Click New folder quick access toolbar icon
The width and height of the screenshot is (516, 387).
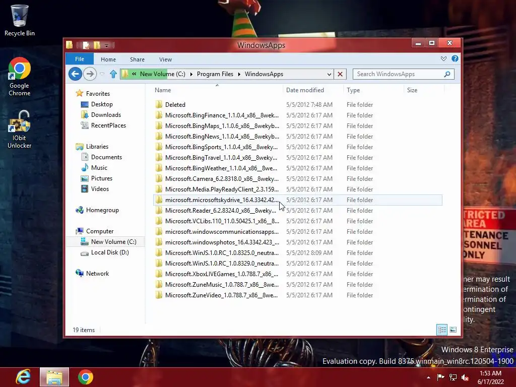[97, 45]
